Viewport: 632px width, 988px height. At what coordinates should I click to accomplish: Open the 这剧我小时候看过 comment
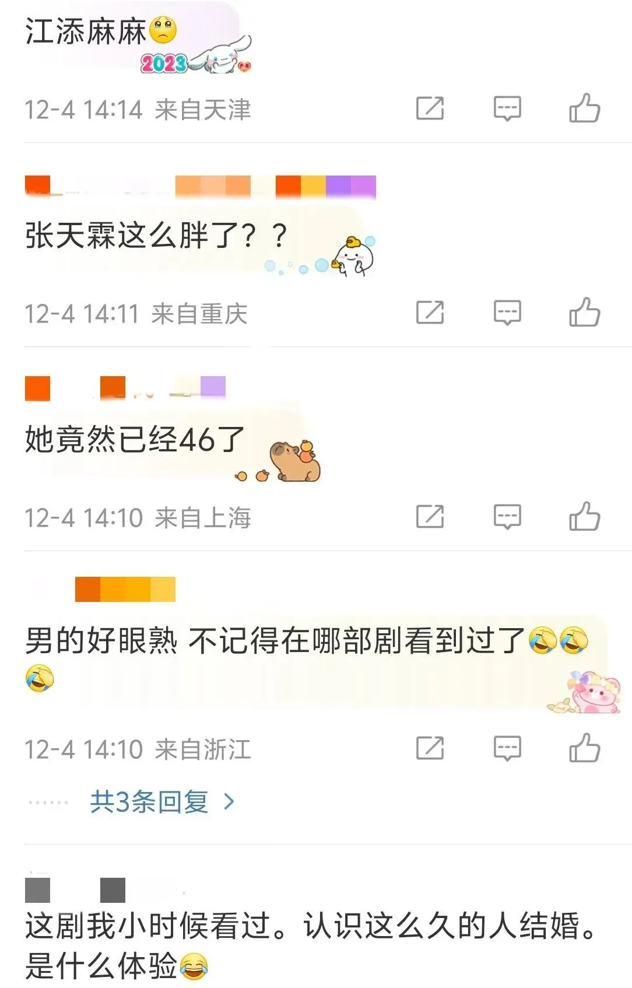coord(312,945)
